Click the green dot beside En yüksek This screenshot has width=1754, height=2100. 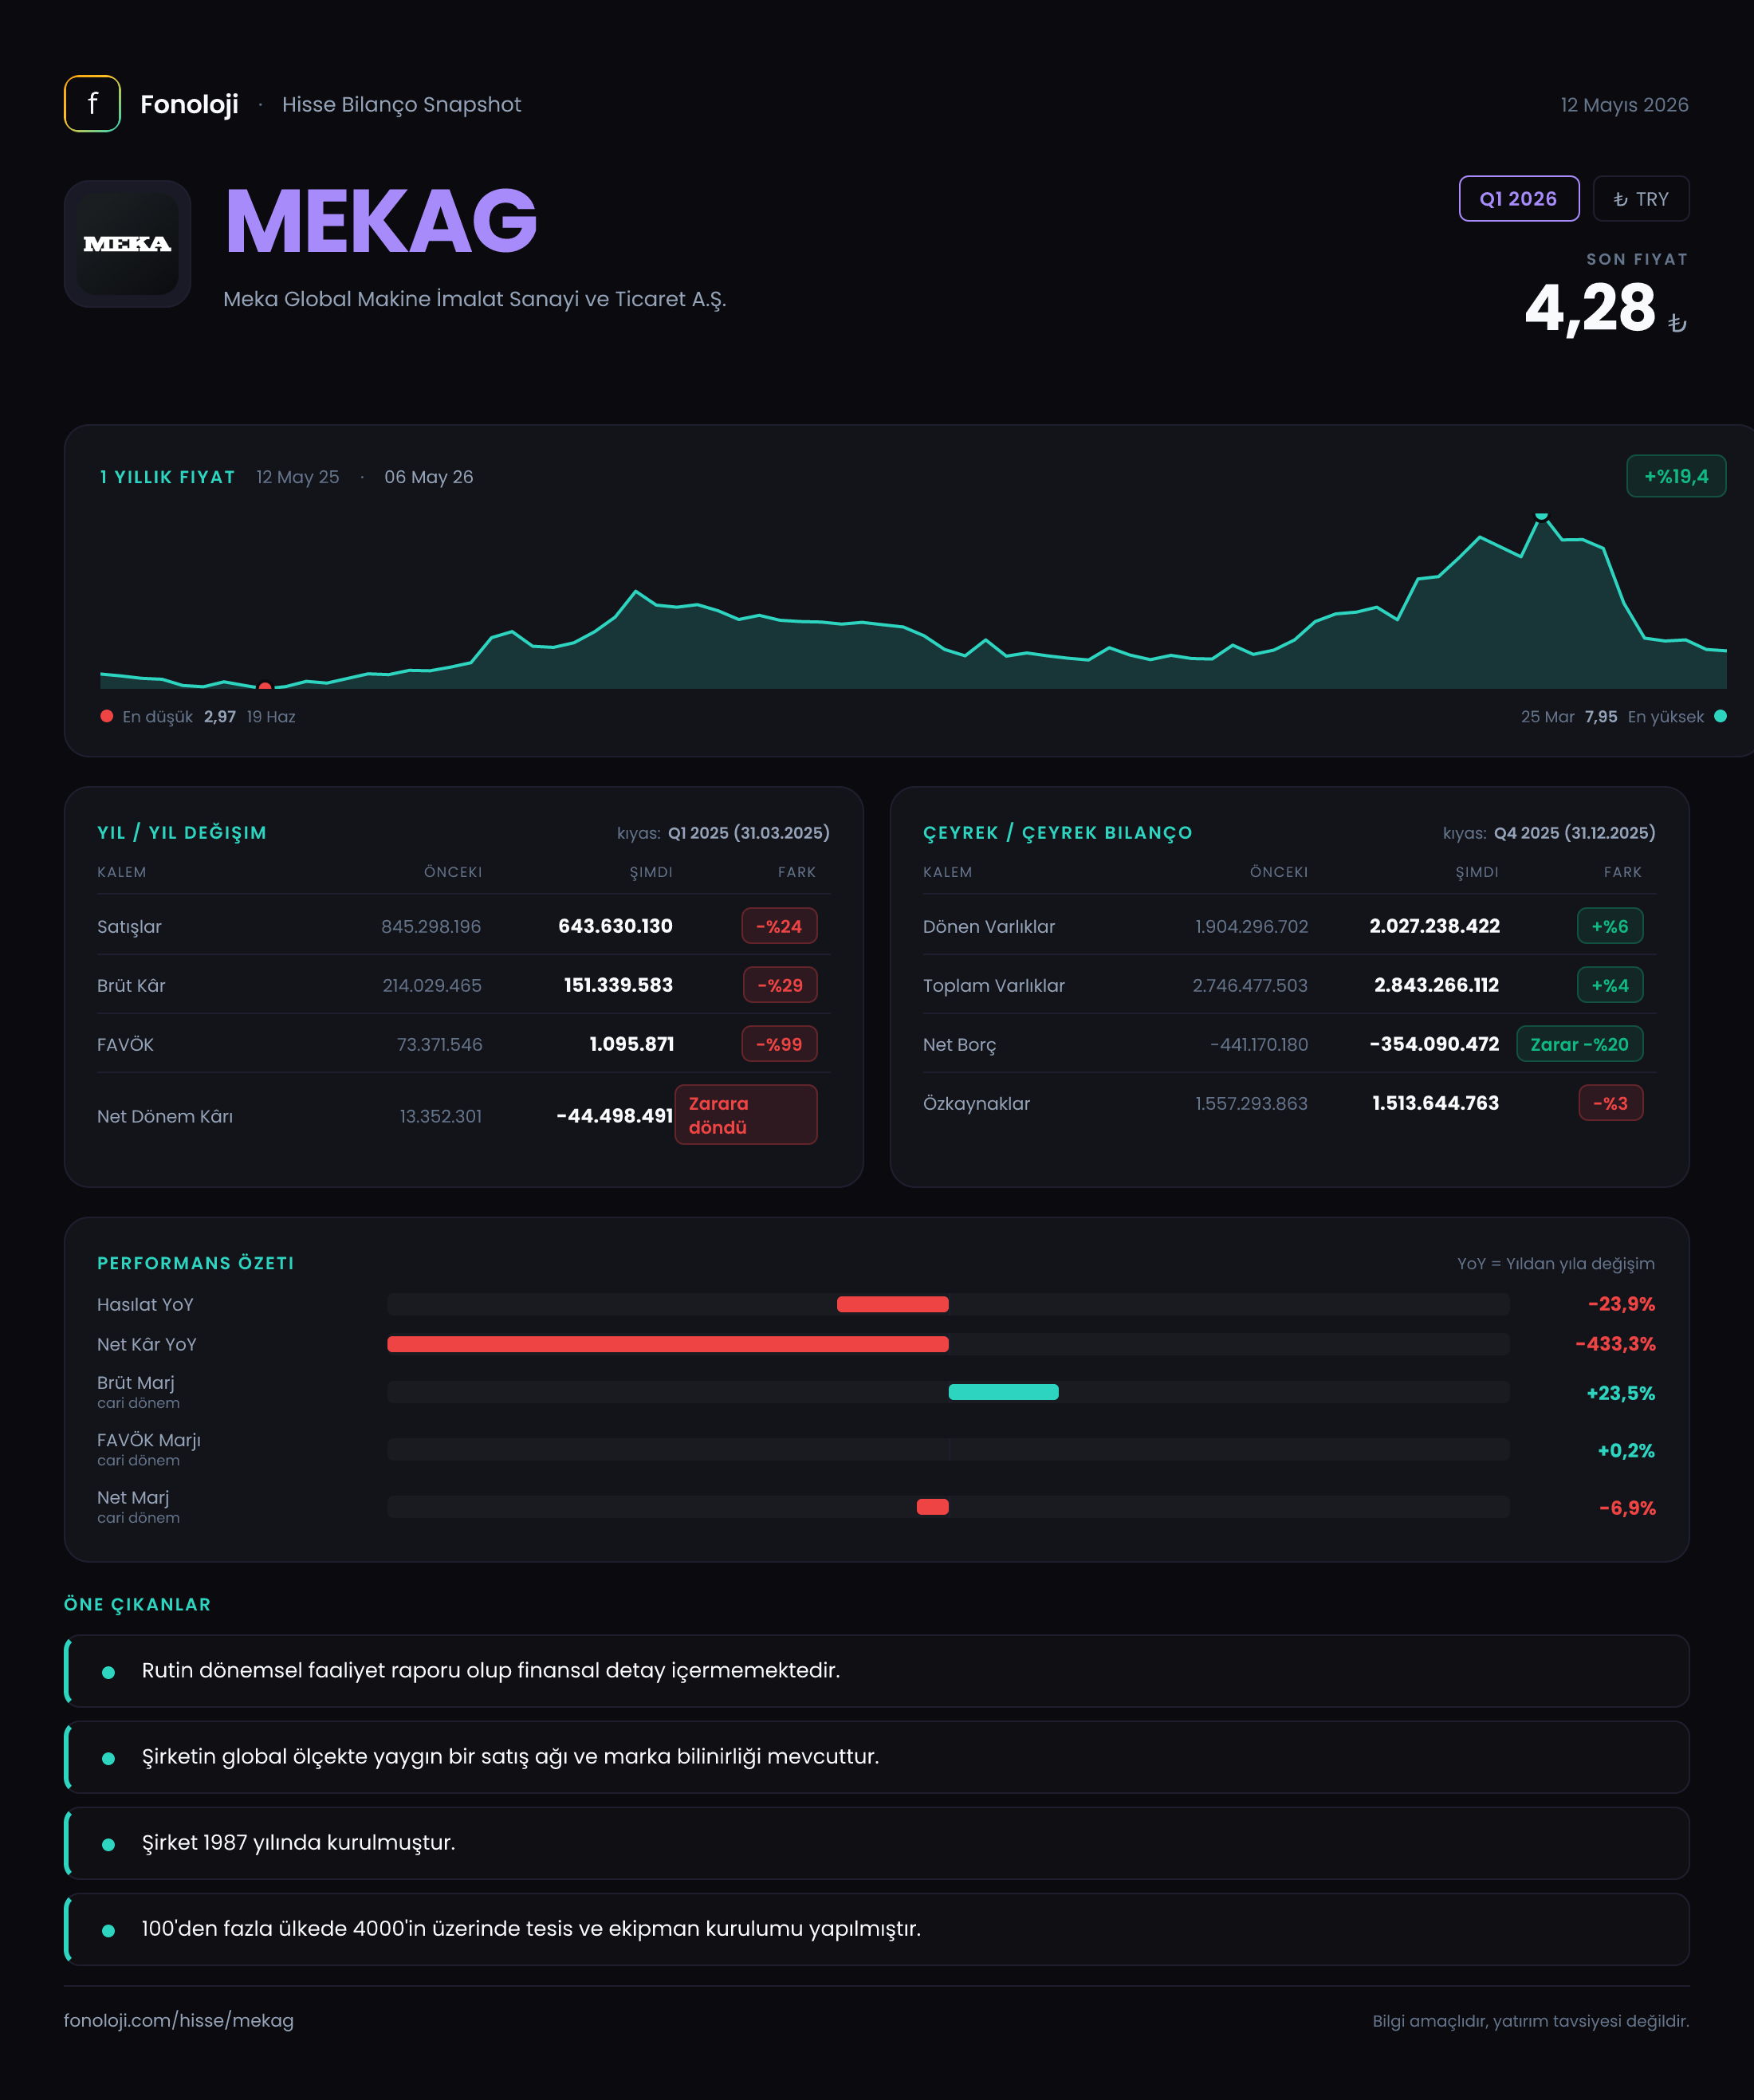1720,716
